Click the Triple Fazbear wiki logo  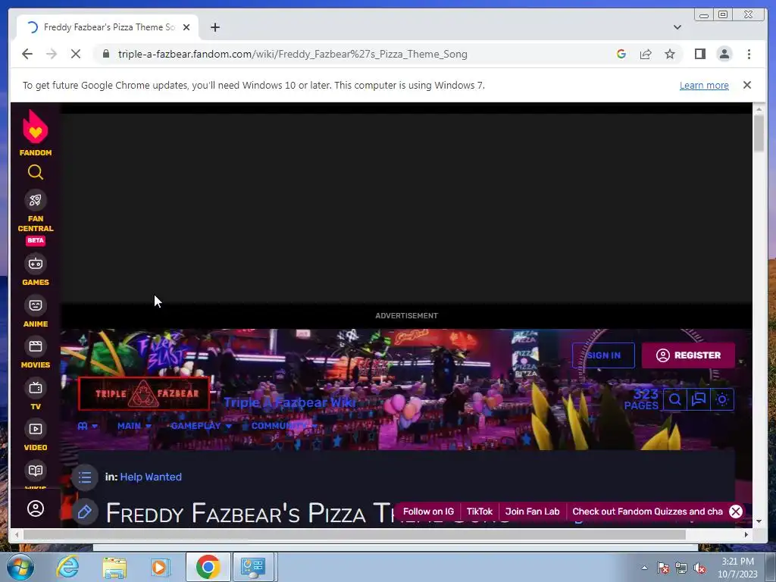pos(144,393)
